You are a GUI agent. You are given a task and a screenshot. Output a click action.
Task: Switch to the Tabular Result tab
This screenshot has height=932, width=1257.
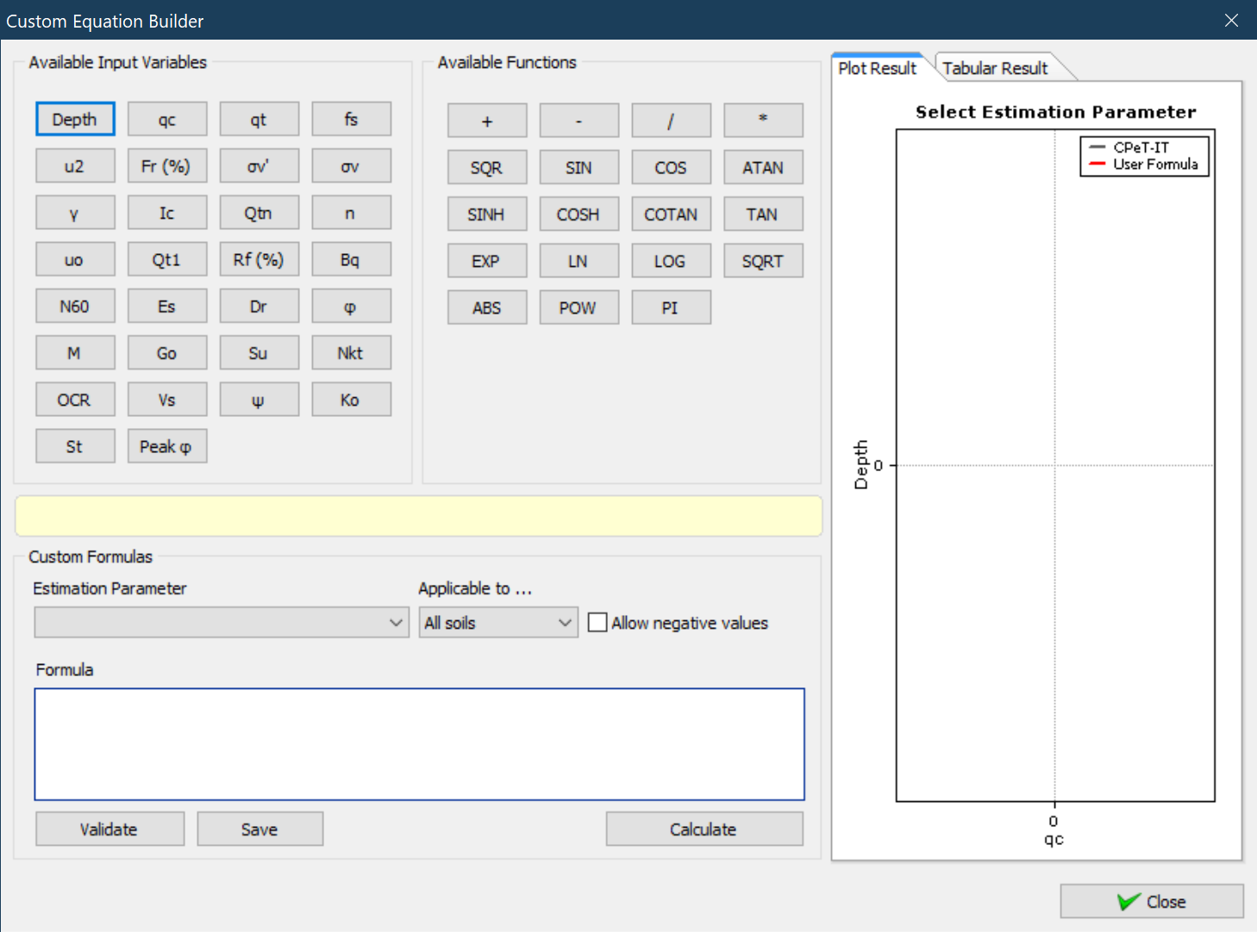click(995, 68)
